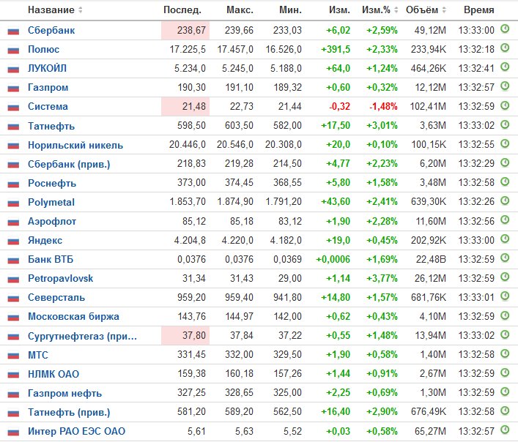Screen dimensions: 518x442
Task: Click the clock icon in the МТС row
Action: [505, 353]
